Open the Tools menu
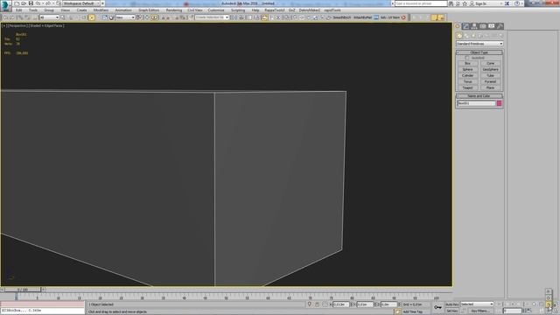 [x=33, y=10]
